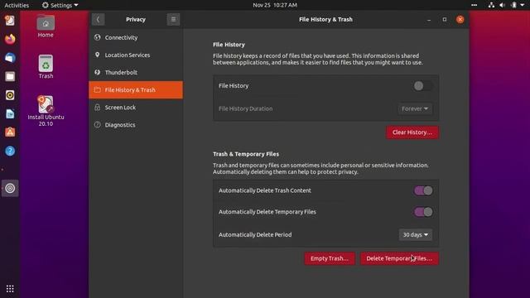
Task: Open Screen Lock settings
Action: point(136,108)
